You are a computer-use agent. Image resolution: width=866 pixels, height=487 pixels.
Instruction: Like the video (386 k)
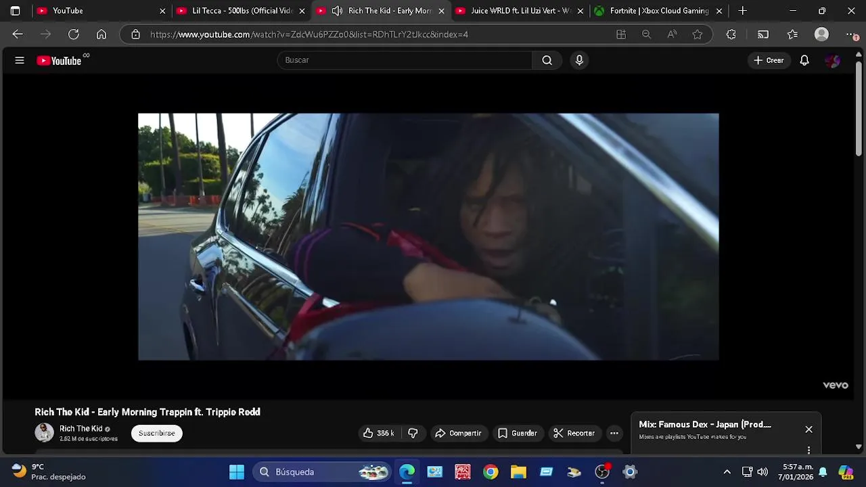click(x=379, y=433)
